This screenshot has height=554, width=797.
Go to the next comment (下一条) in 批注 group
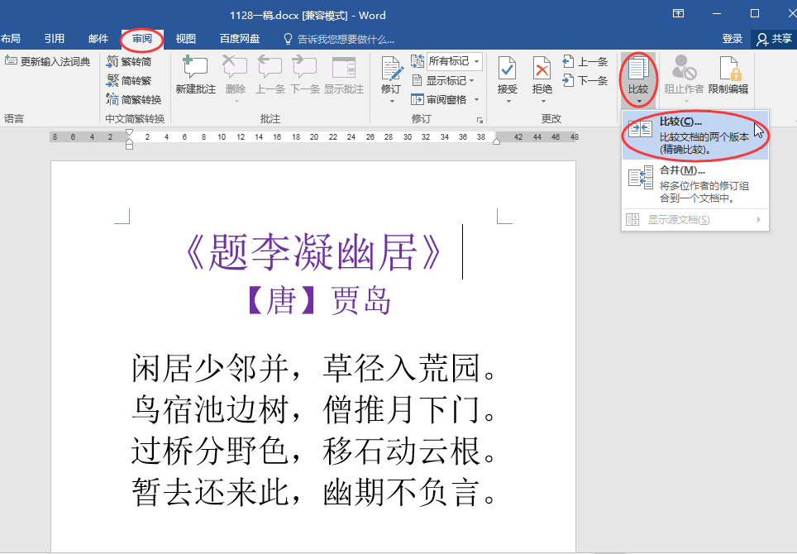305,75
